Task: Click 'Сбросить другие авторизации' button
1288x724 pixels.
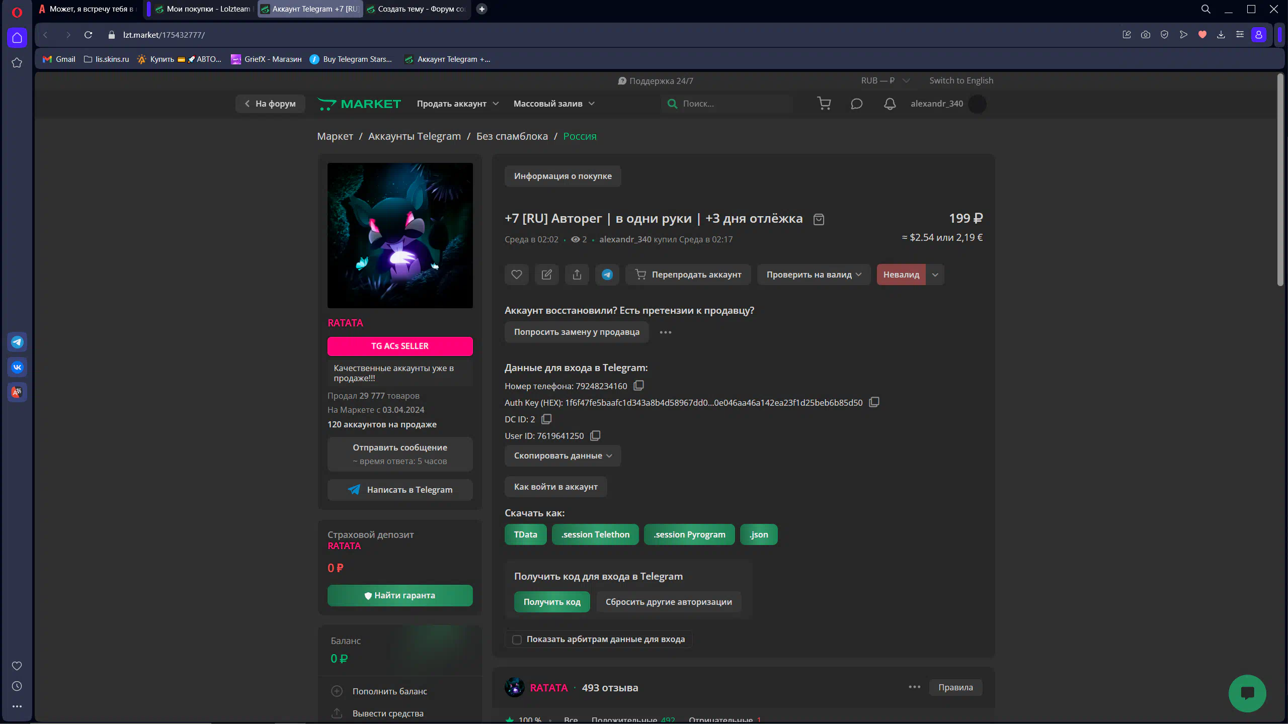Action: [669, 602]
